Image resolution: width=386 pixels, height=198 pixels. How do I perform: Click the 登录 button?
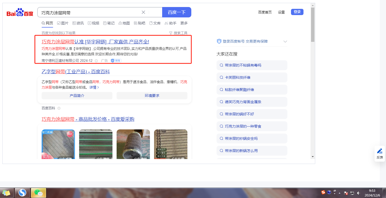click(x=297, y=12)
